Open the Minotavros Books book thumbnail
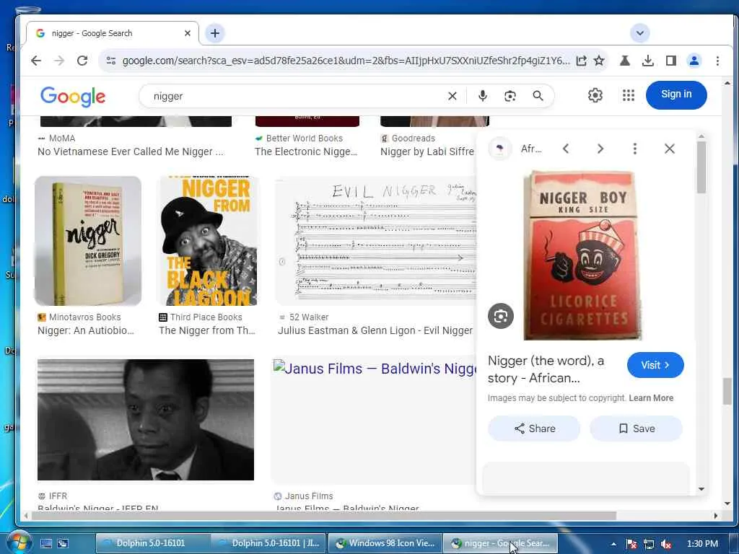739x554 pixels. [87, 241]
